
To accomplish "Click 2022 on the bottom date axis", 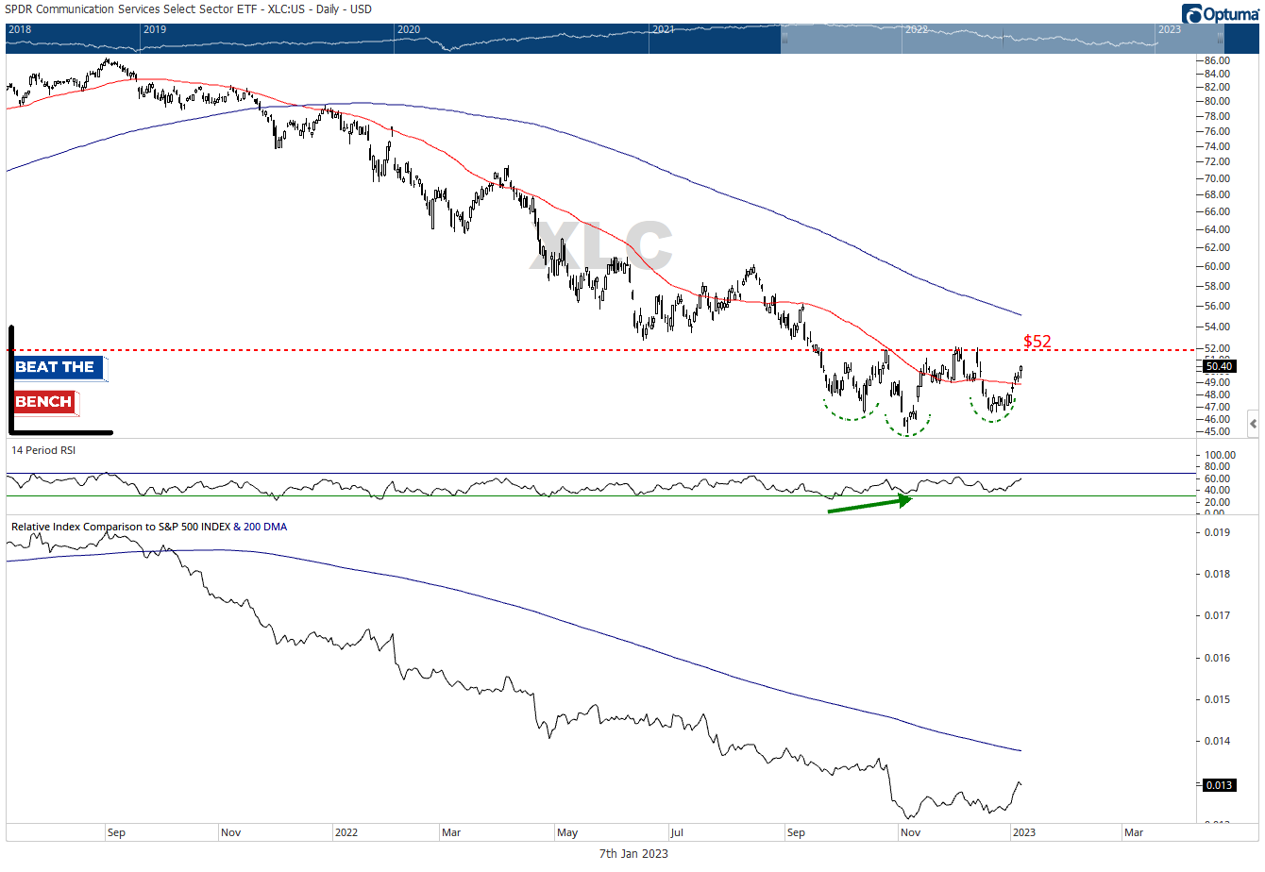I will [x=346, y=832].
